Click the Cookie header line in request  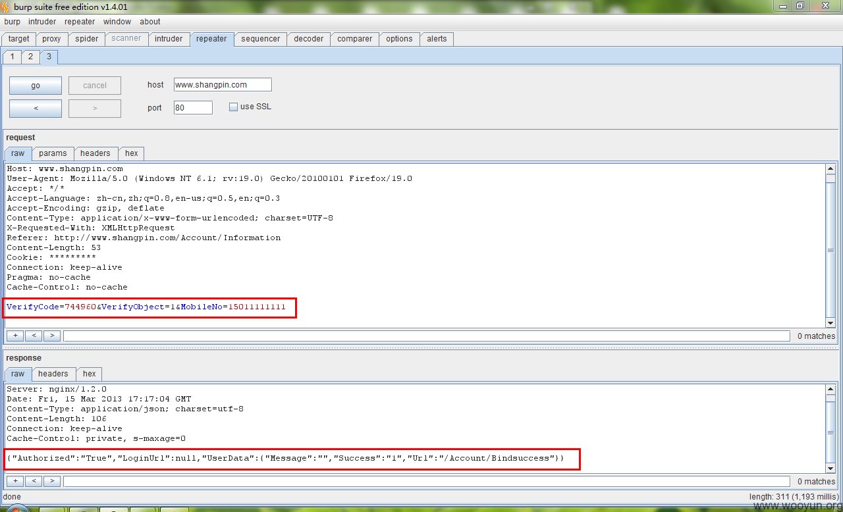click(x=51, y=257)
